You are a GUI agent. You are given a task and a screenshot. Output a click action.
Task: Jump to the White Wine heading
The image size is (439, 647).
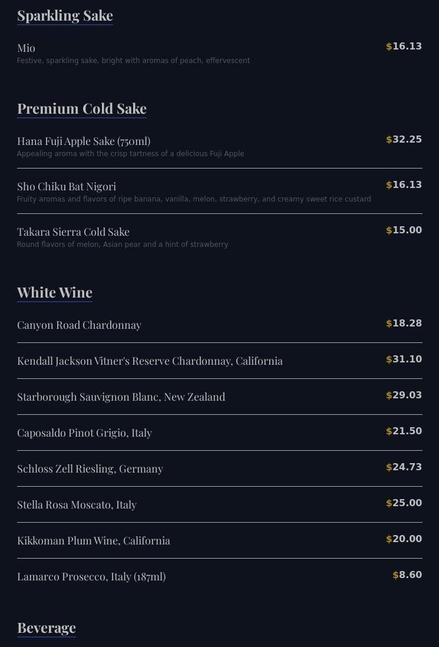[x=54, y=292]
